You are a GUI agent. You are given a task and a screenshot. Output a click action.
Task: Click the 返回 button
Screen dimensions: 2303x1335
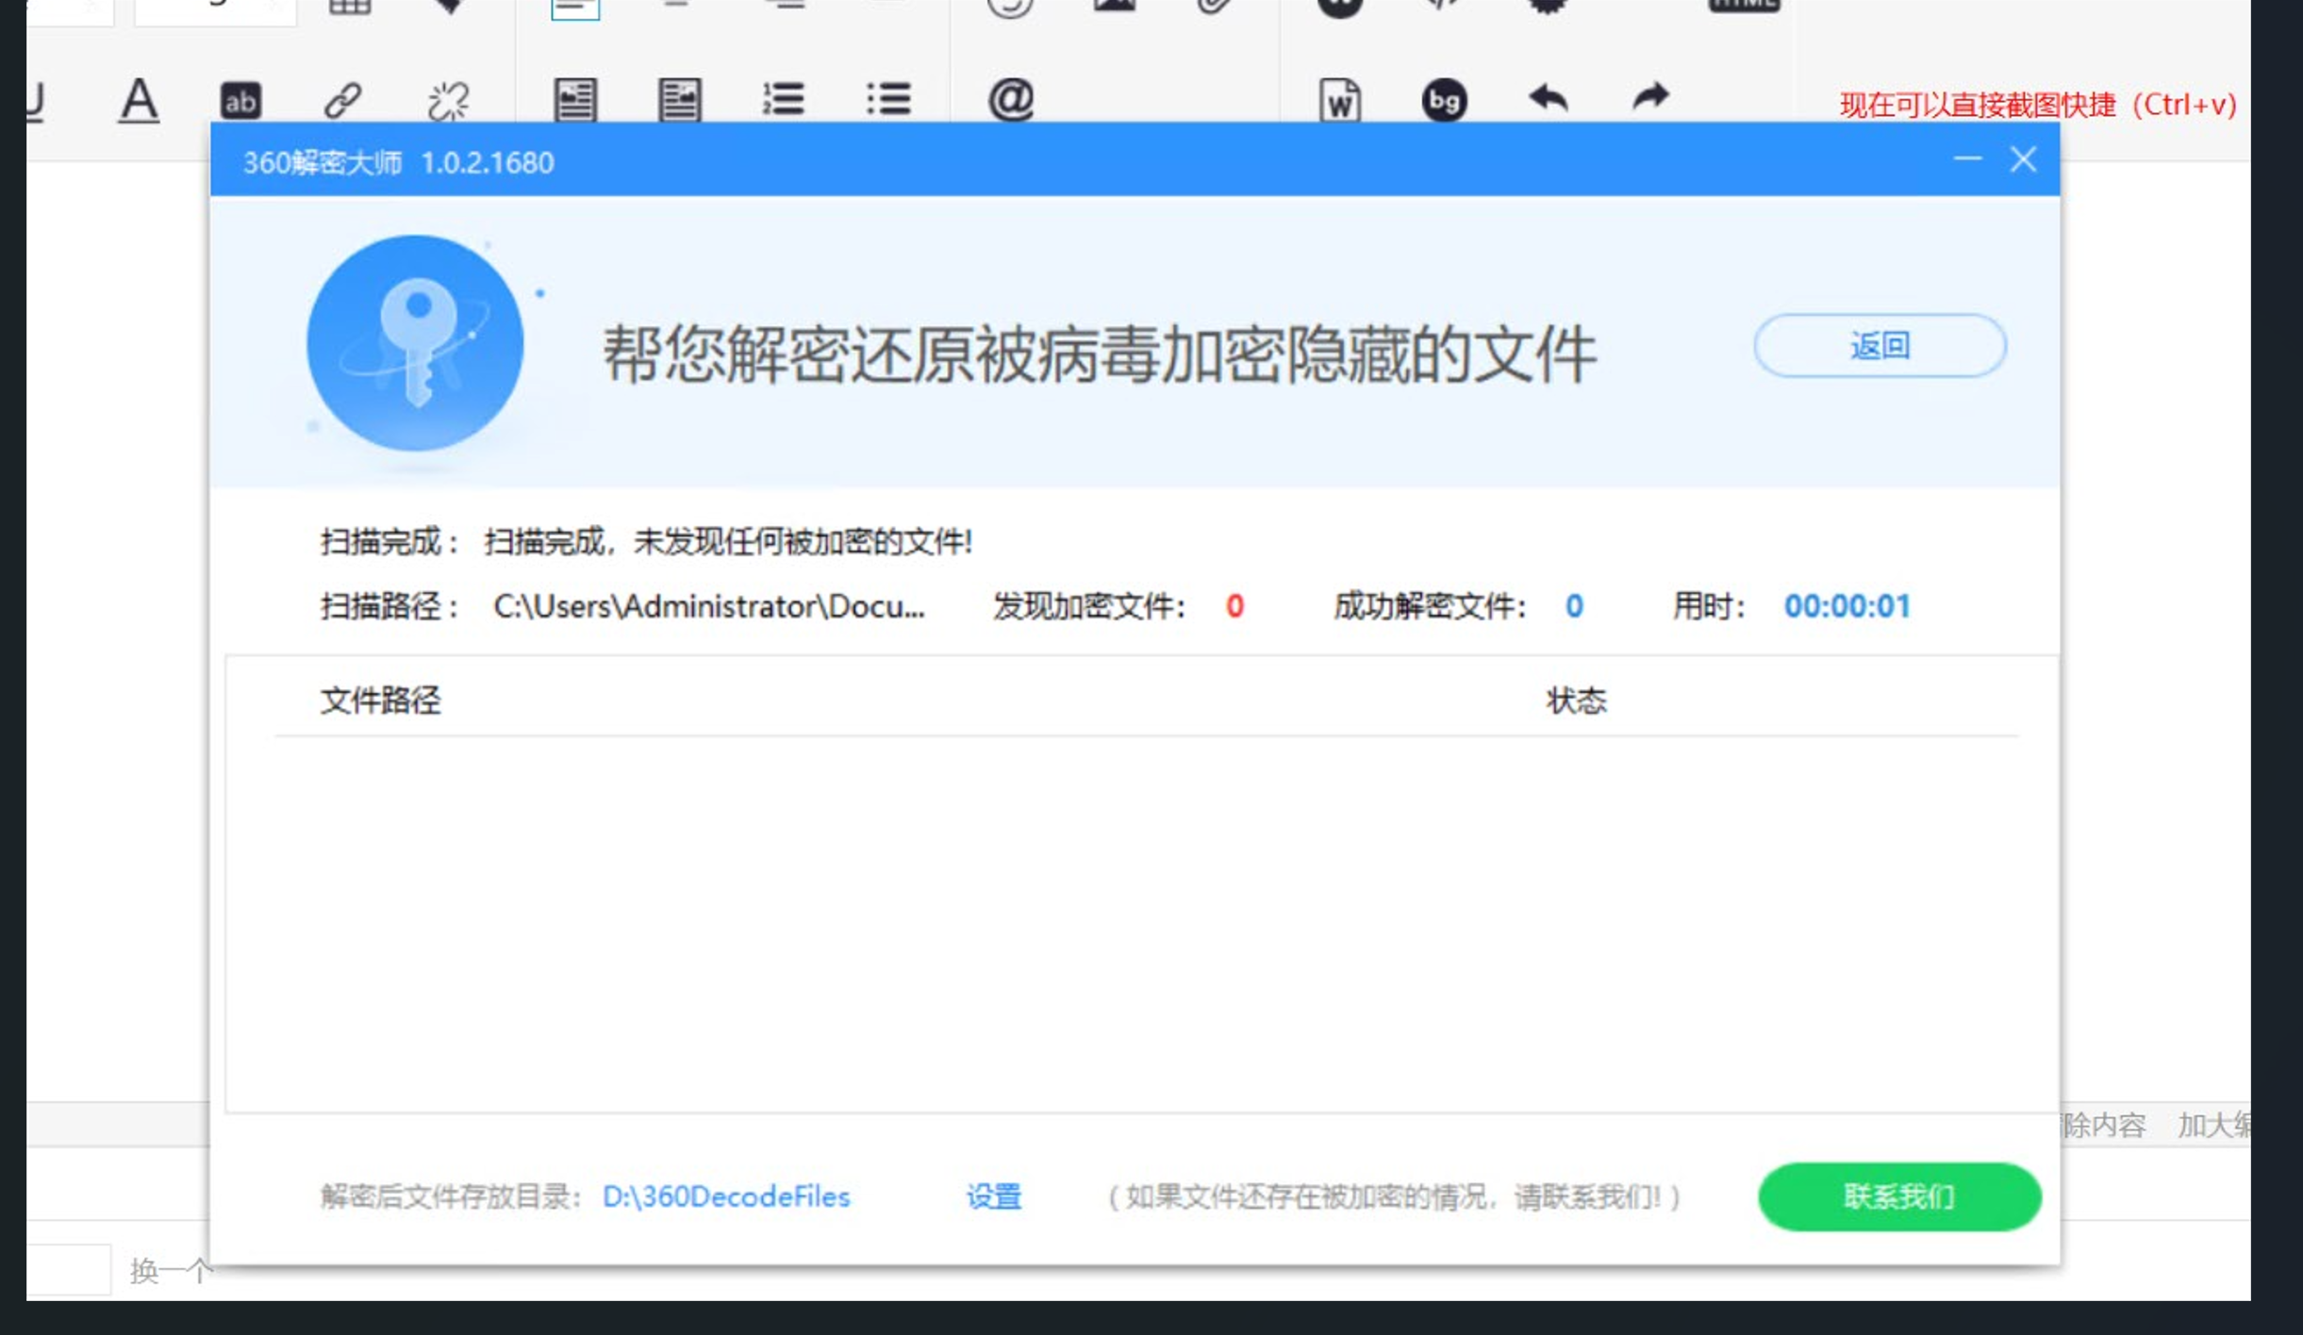(x=1880, y=346)
